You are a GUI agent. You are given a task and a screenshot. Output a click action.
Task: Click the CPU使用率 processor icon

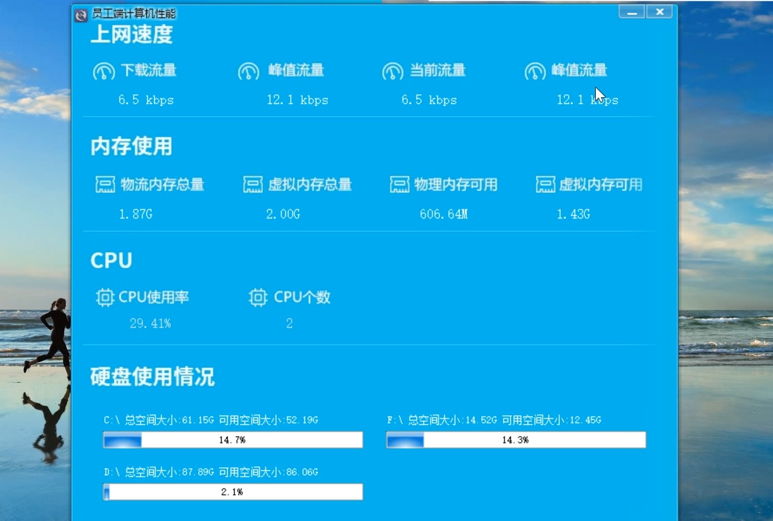coord(105,297)
